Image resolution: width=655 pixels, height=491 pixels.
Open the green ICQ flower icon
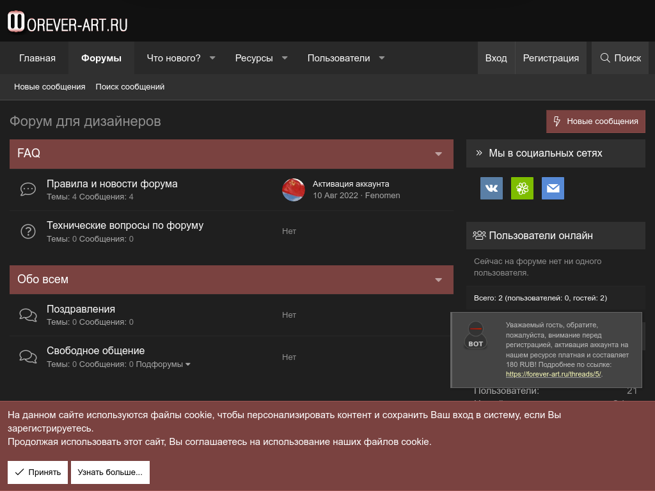[522, 189]
